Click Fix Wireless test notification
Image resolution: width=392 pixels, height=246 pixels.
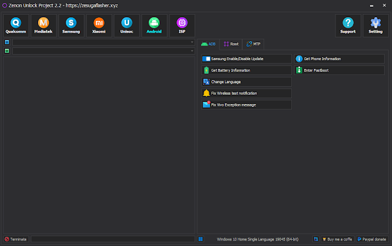[x=246, y=93]
